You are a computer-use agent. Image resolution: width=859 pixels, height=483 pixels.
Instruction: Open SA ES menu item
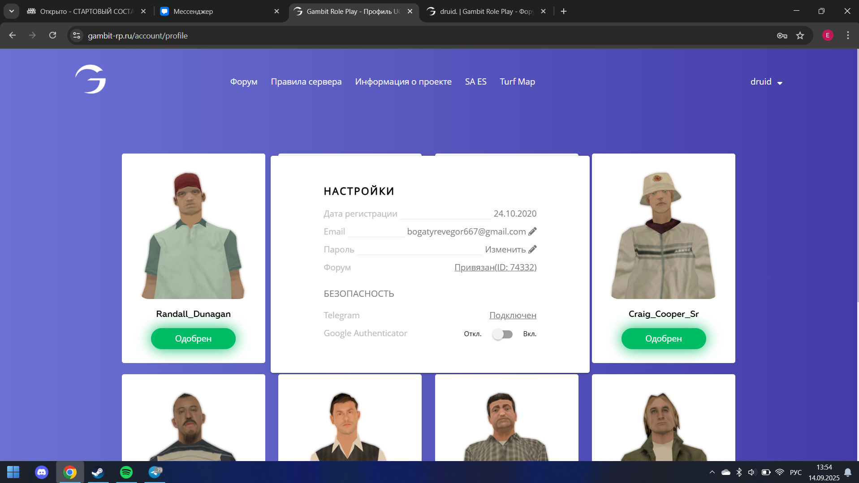coord(475,81)
